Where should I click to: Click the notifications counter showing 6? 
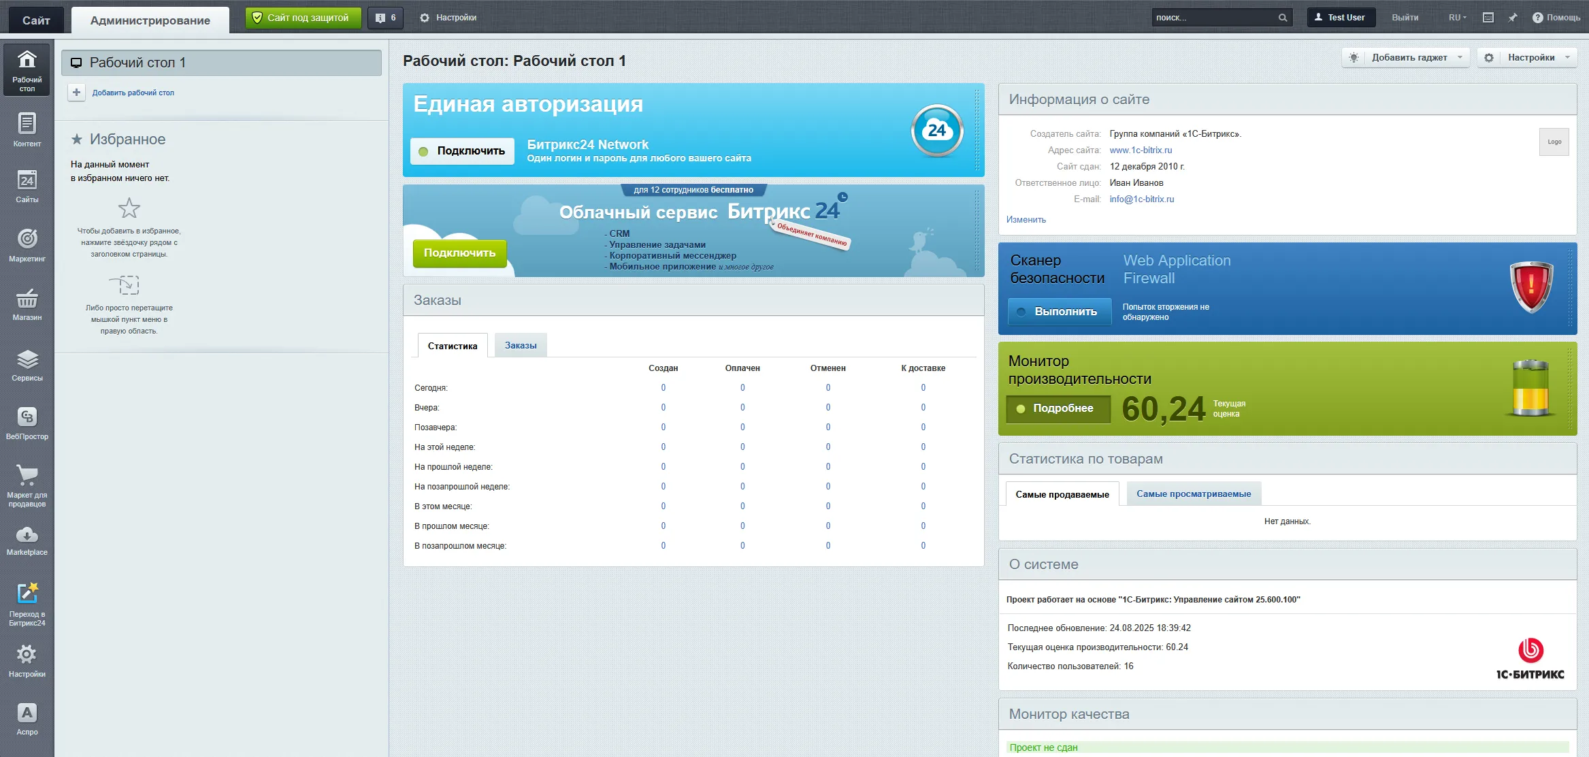(x=385, y=18)
